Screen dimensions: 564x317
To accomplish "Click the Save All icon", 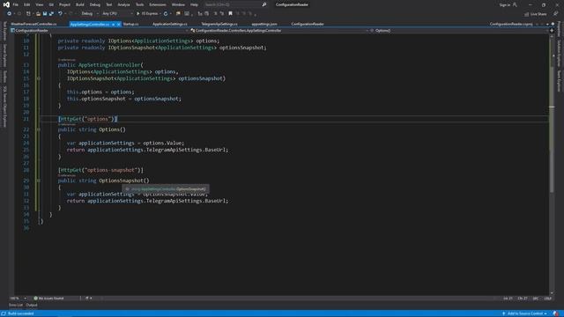I will point(51,14).
